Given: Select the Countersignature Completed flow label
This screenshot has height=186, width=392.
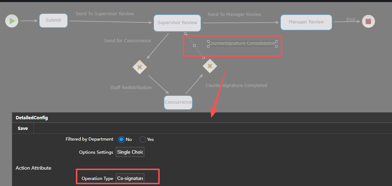Looking at the screenshot, I should click(x=236, y=86).
